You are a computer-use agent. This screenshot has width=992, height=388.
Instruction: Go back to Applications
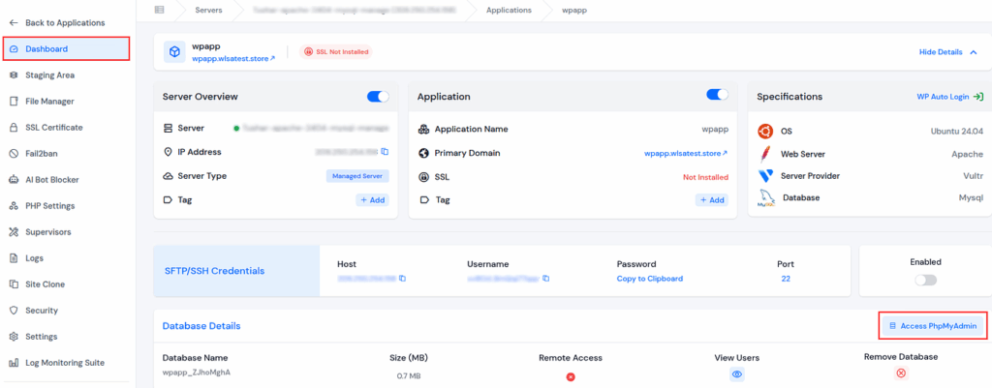57,23
